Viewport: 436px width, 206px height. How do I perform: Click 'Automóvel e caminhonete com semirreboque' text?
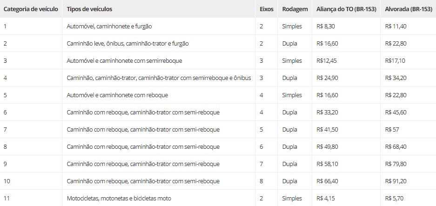124,60
